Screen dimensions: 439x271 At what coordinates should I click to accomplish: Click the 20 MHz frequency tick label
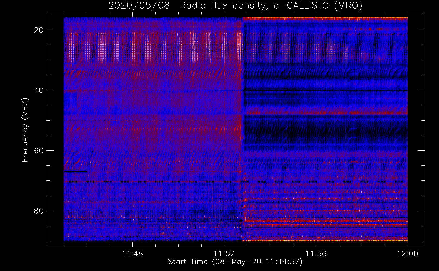[39, 30]
